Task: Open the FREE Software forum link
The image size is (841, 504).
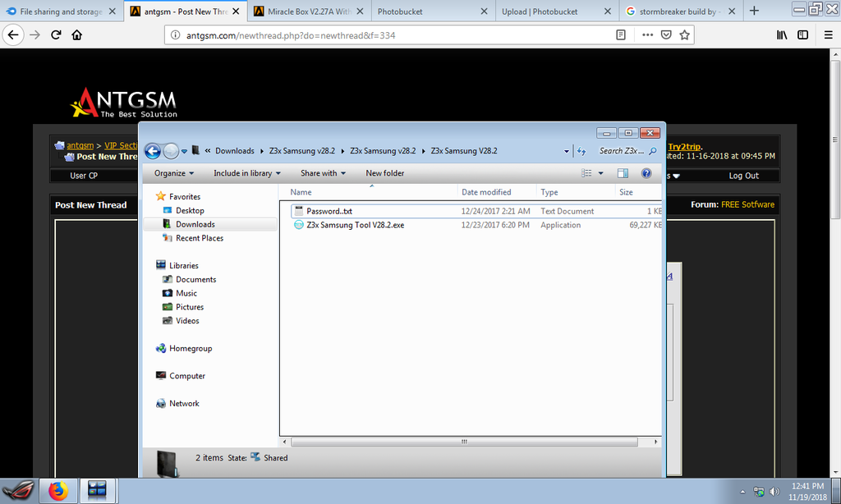Action: coord(747,204)
